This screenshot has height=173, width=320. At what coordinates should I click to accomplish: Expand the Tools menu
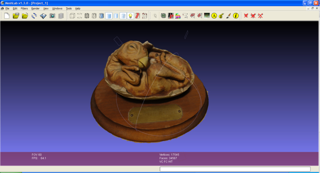pos(69,8)
